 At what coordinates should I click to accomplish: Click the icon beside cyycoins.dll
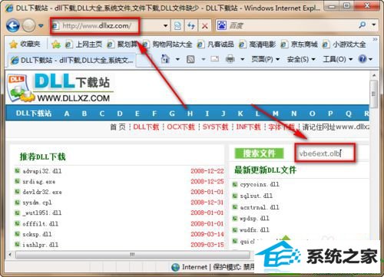pos(235,184)
